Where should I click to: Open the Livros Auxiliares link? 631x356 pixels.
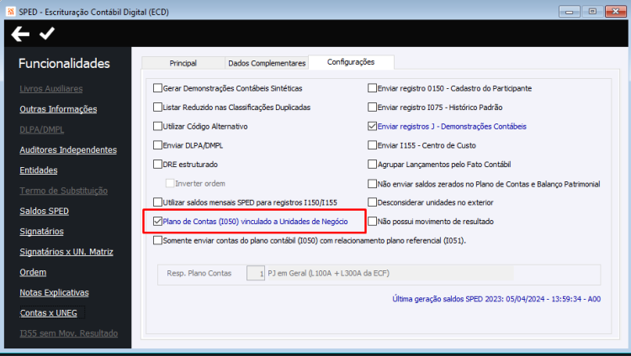click(x=51, y=89)
